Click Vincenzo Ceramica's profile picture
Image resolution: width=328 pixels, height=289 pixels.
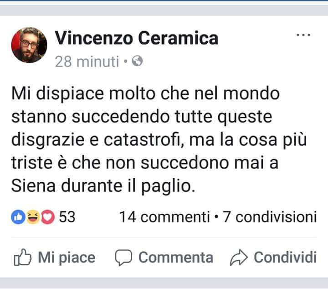pos(29,45)
